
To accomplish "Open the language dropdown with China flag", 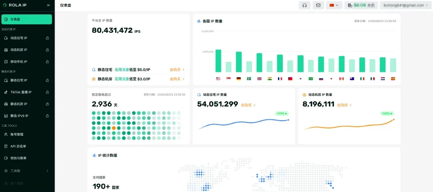I will click(334, 5).
